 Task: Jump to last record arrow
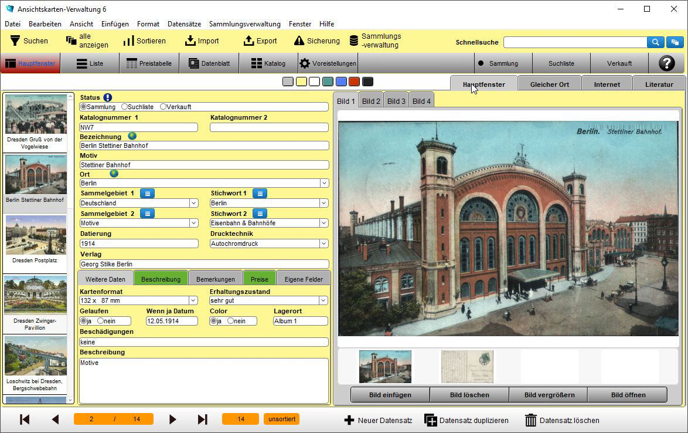pyautogui.click(x=202, y=420)
